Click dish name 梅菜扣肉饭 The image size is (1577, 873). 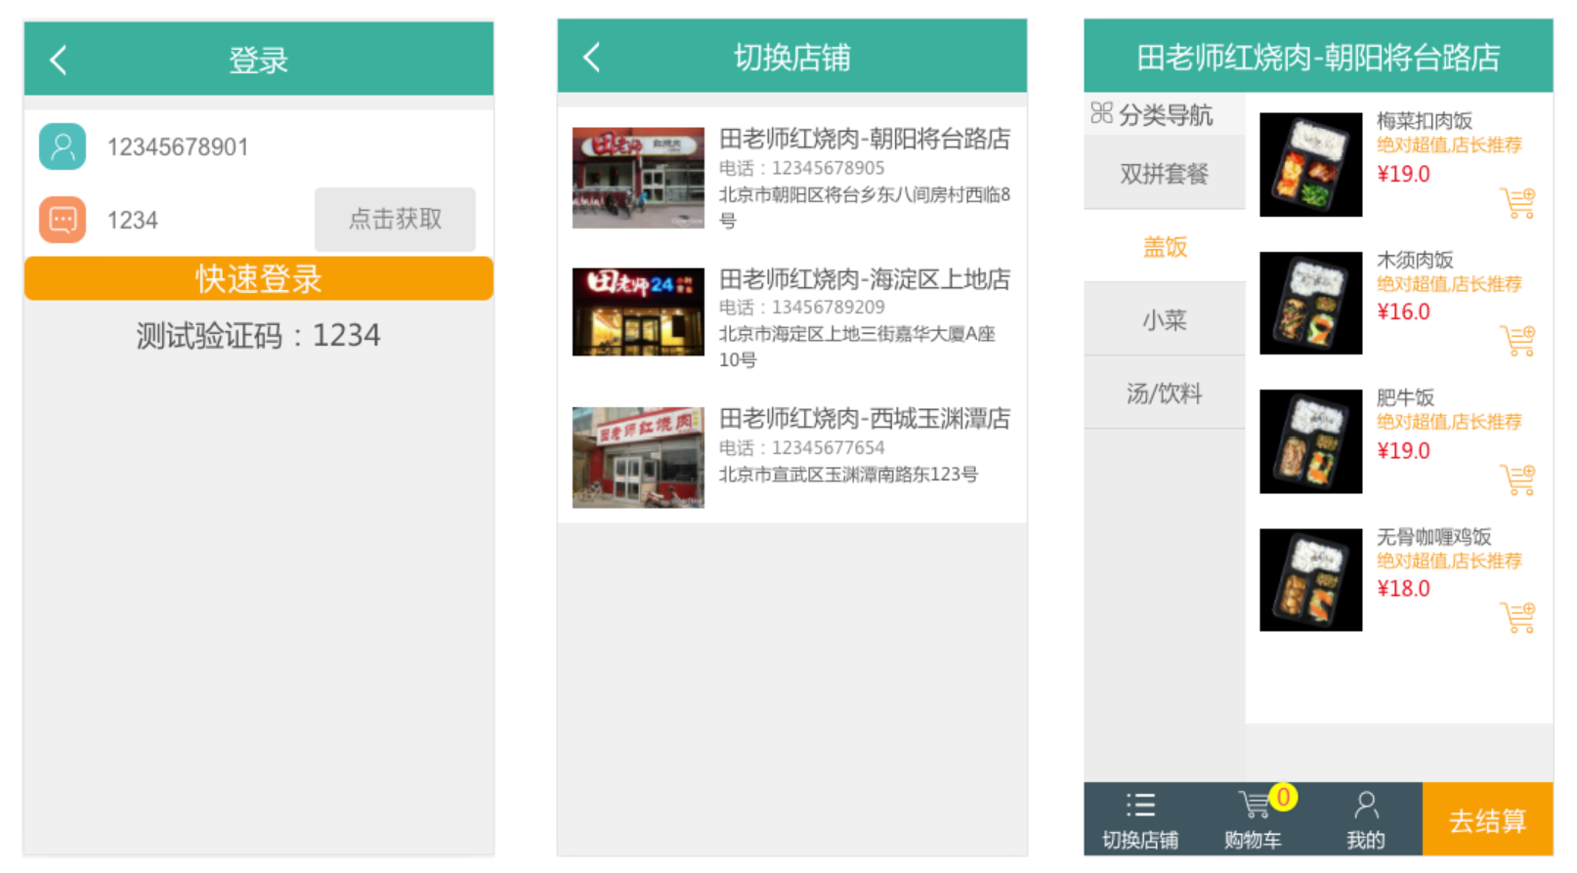[1425, 121]
